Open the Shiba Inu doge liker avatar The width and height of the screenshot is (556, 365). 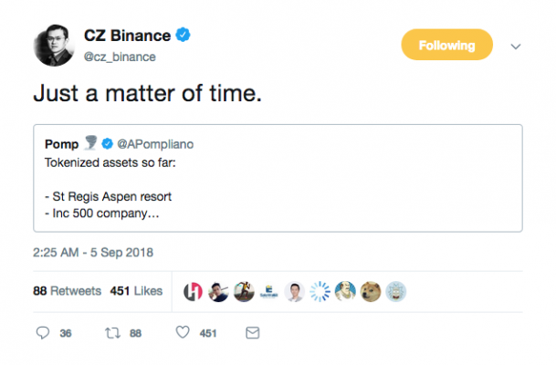coord(371,292)
